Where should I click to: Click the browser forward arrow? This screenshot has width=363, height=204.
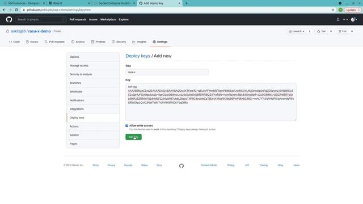[10, 10]
